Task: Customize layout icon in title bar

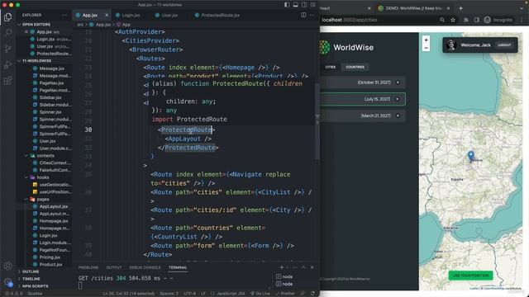Action: (x=313, y=5)
